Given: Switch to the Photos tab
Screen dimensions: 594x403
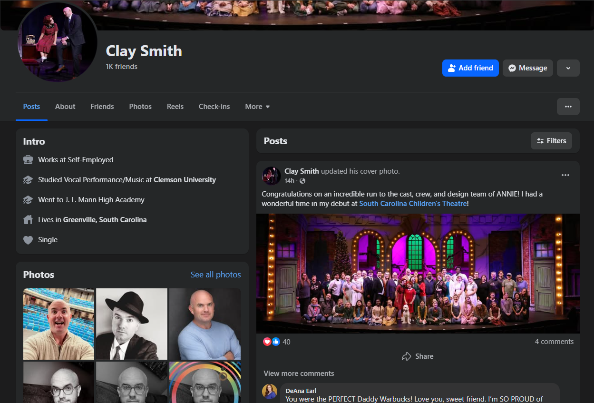Looking at the screenshot, I should [x=140, y=106].
